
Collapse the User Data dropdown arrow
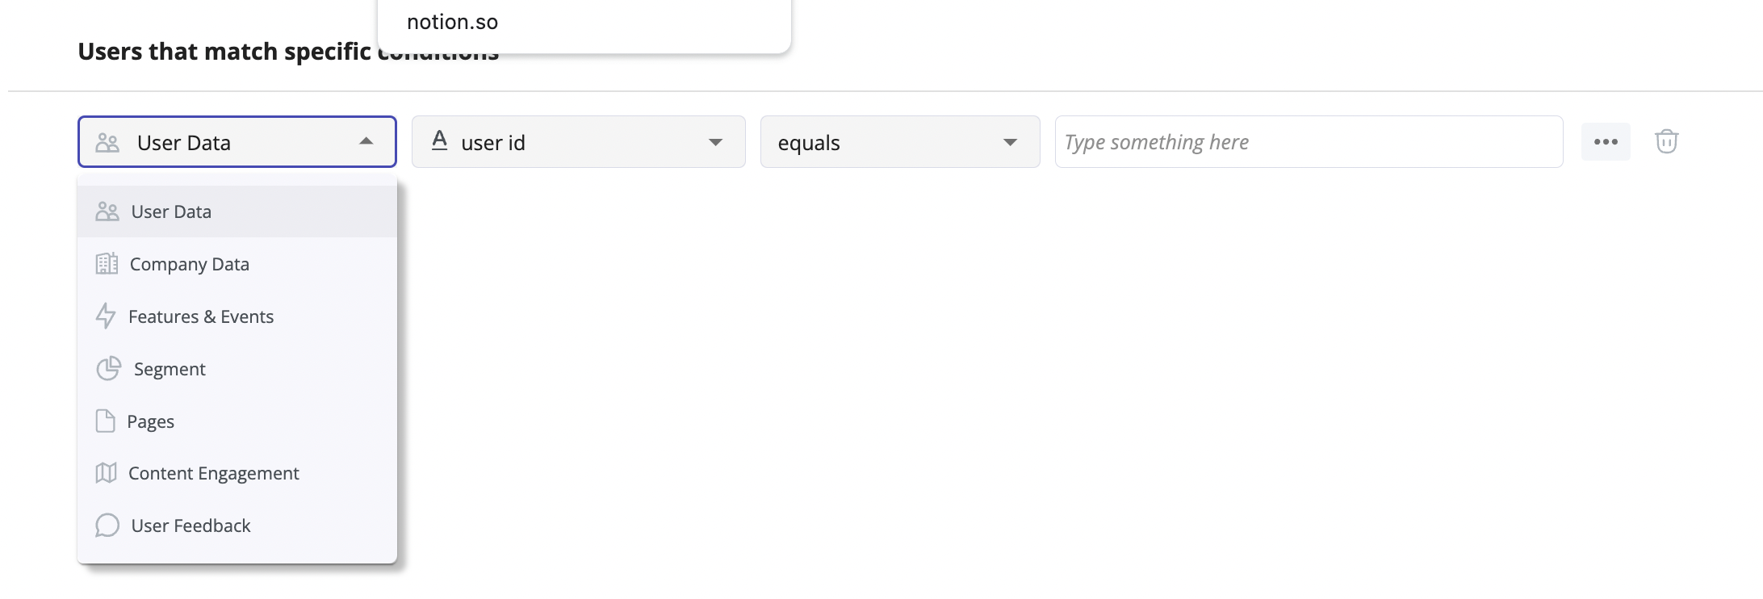pos(366,141)
